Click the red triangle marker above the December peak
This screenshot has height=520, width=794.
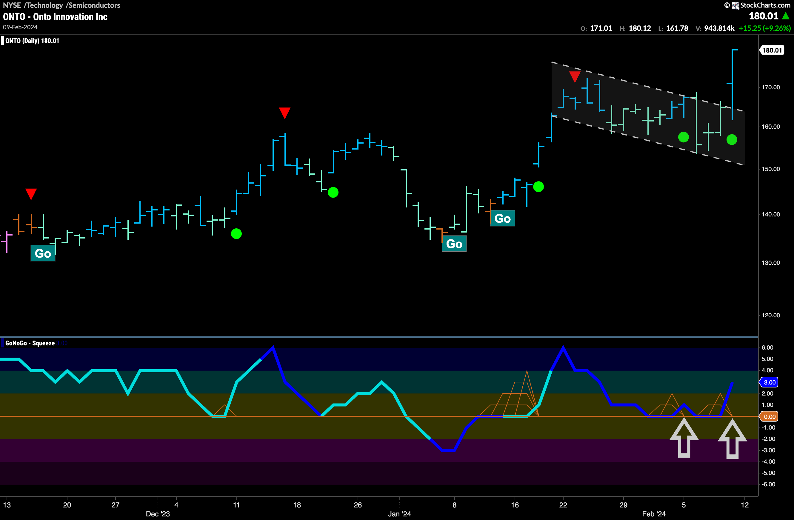tap(284, 113)
